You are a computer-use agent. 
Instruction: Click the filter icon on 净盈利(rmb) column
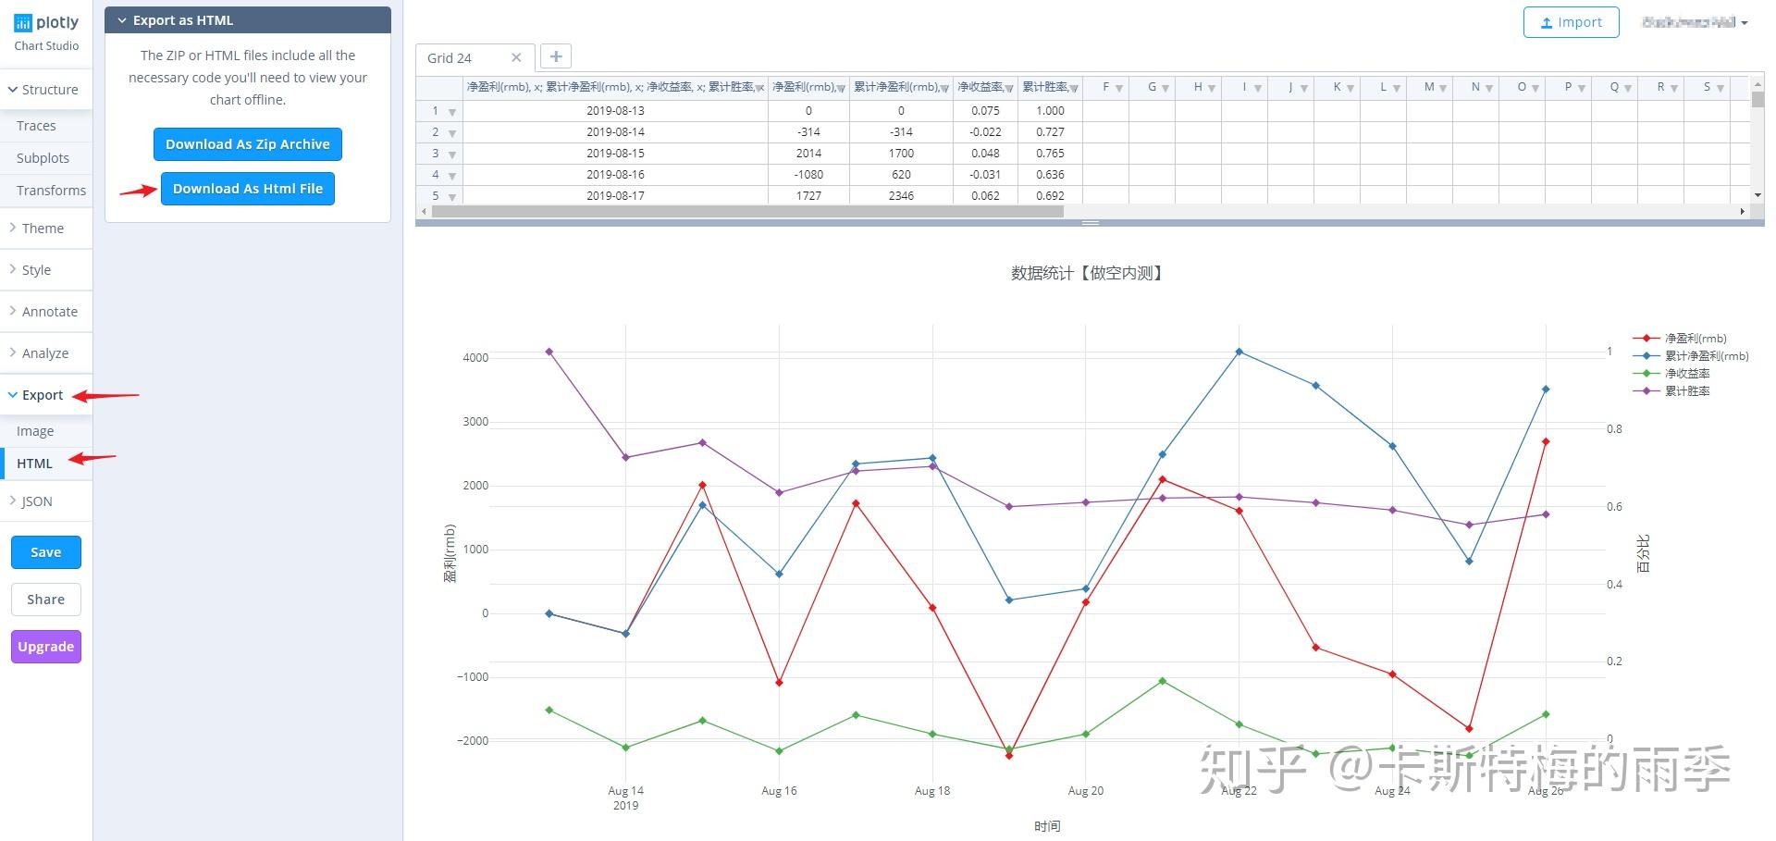(x=839, y=87)
